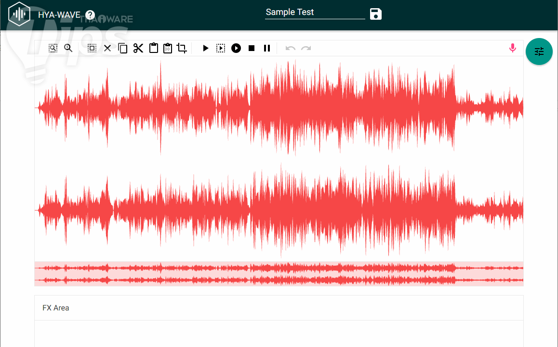Image resolution: width=558 pixels, height=347 pixels.
Task: Click inside the lower channel waveform
Action: click(x=279, y=210)
